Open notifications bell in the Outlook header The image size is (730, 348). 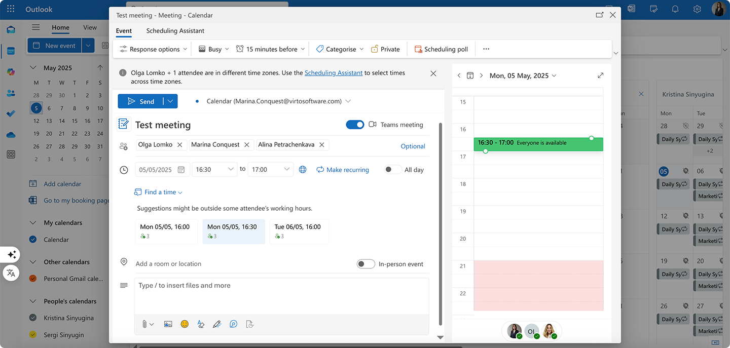click(x=675, y=9)
